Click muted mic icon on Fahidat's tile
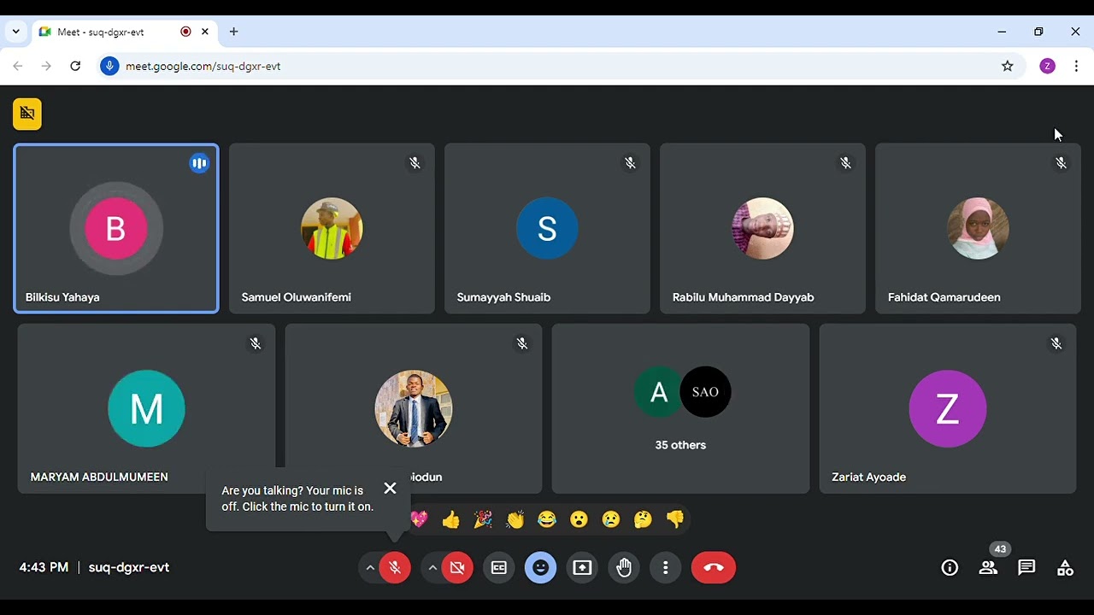The width and height of the screenshot is (1094, 615). pos(1061,163)
